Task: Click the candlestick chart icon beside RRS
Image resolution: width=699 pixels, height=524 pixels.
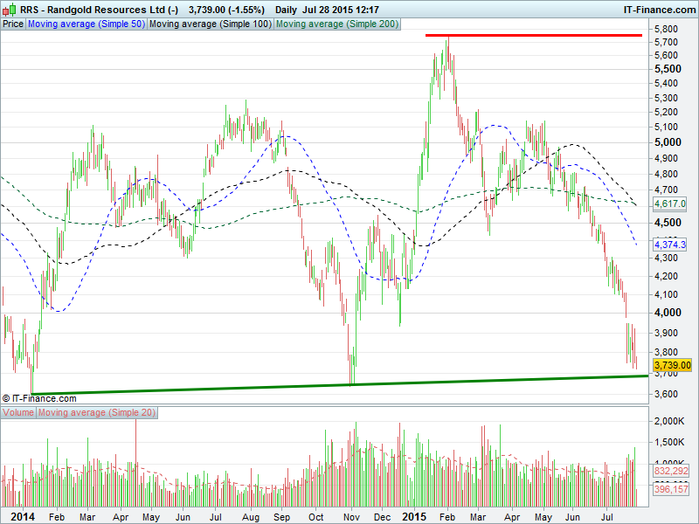Action: [x=10, y=10]
